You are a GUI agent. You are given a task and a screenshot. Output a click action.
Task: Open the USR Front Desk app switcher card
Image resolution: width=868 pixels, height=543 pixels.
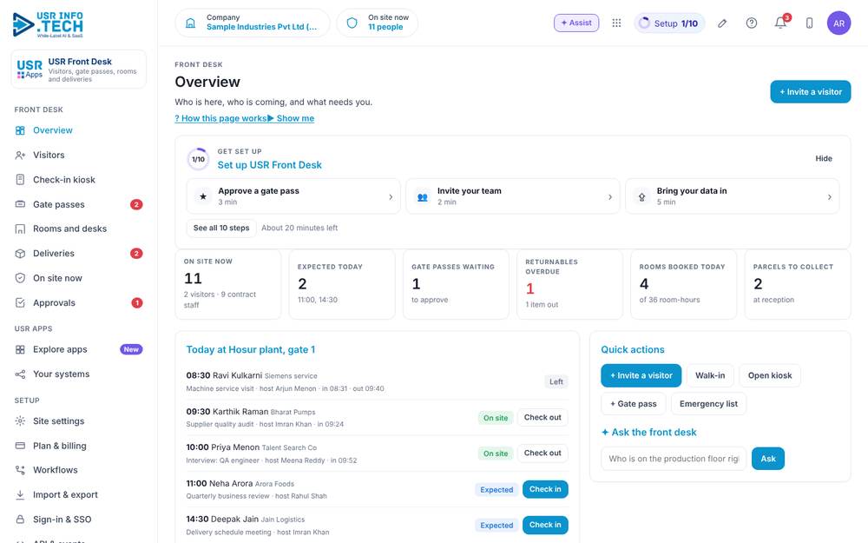click(79, 70)
